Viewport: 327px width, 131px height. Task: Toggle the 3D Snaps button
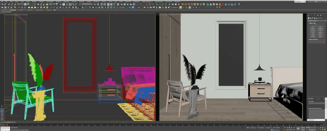[x=67, y=4]
